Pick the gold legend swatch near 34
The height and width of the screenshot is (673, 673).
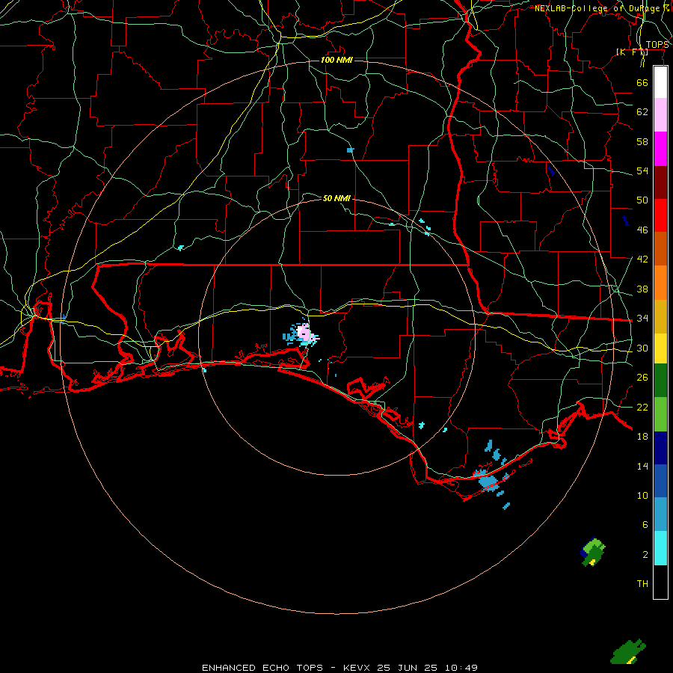[x=660, y=316]
